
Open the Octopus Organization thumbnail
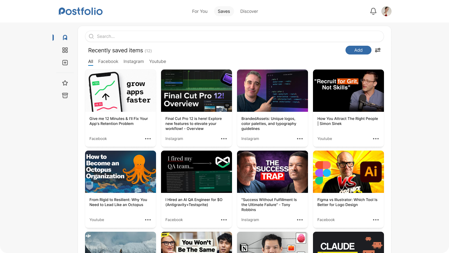pos(120,172)
